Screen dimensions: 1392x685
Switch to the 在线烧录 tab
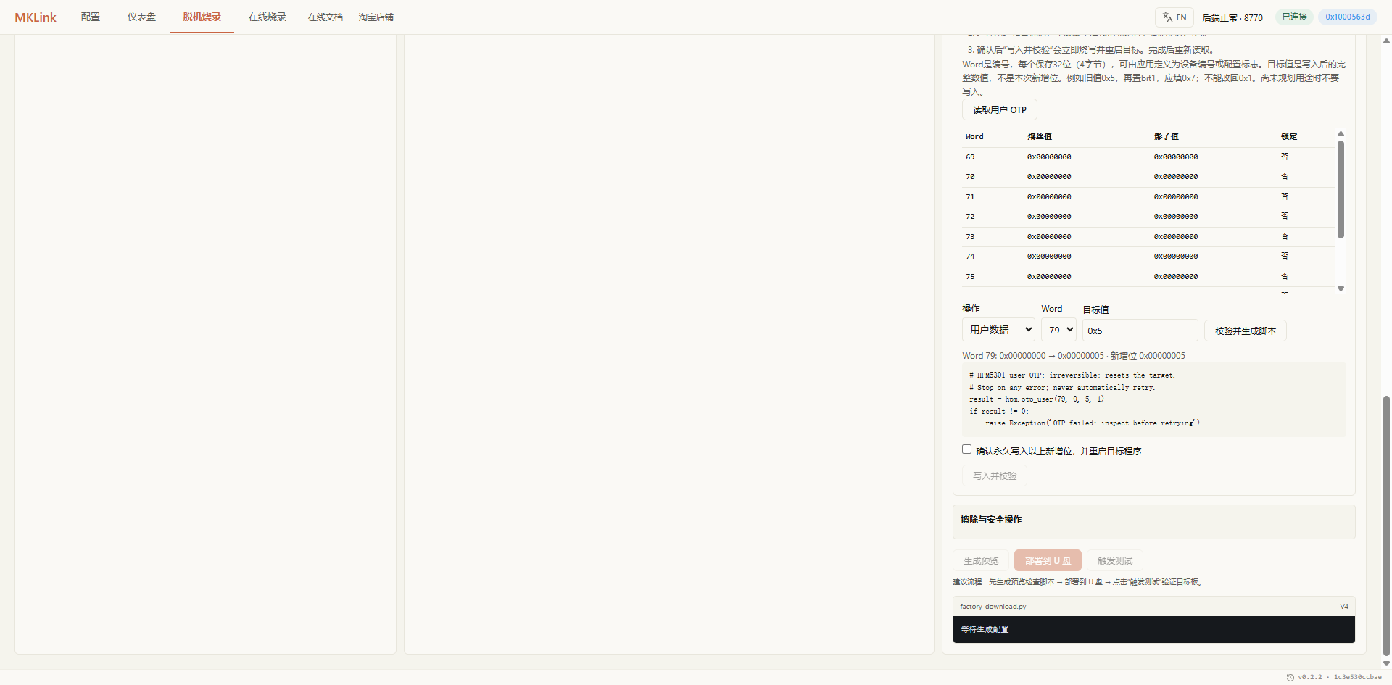click(x=267, y=17)
